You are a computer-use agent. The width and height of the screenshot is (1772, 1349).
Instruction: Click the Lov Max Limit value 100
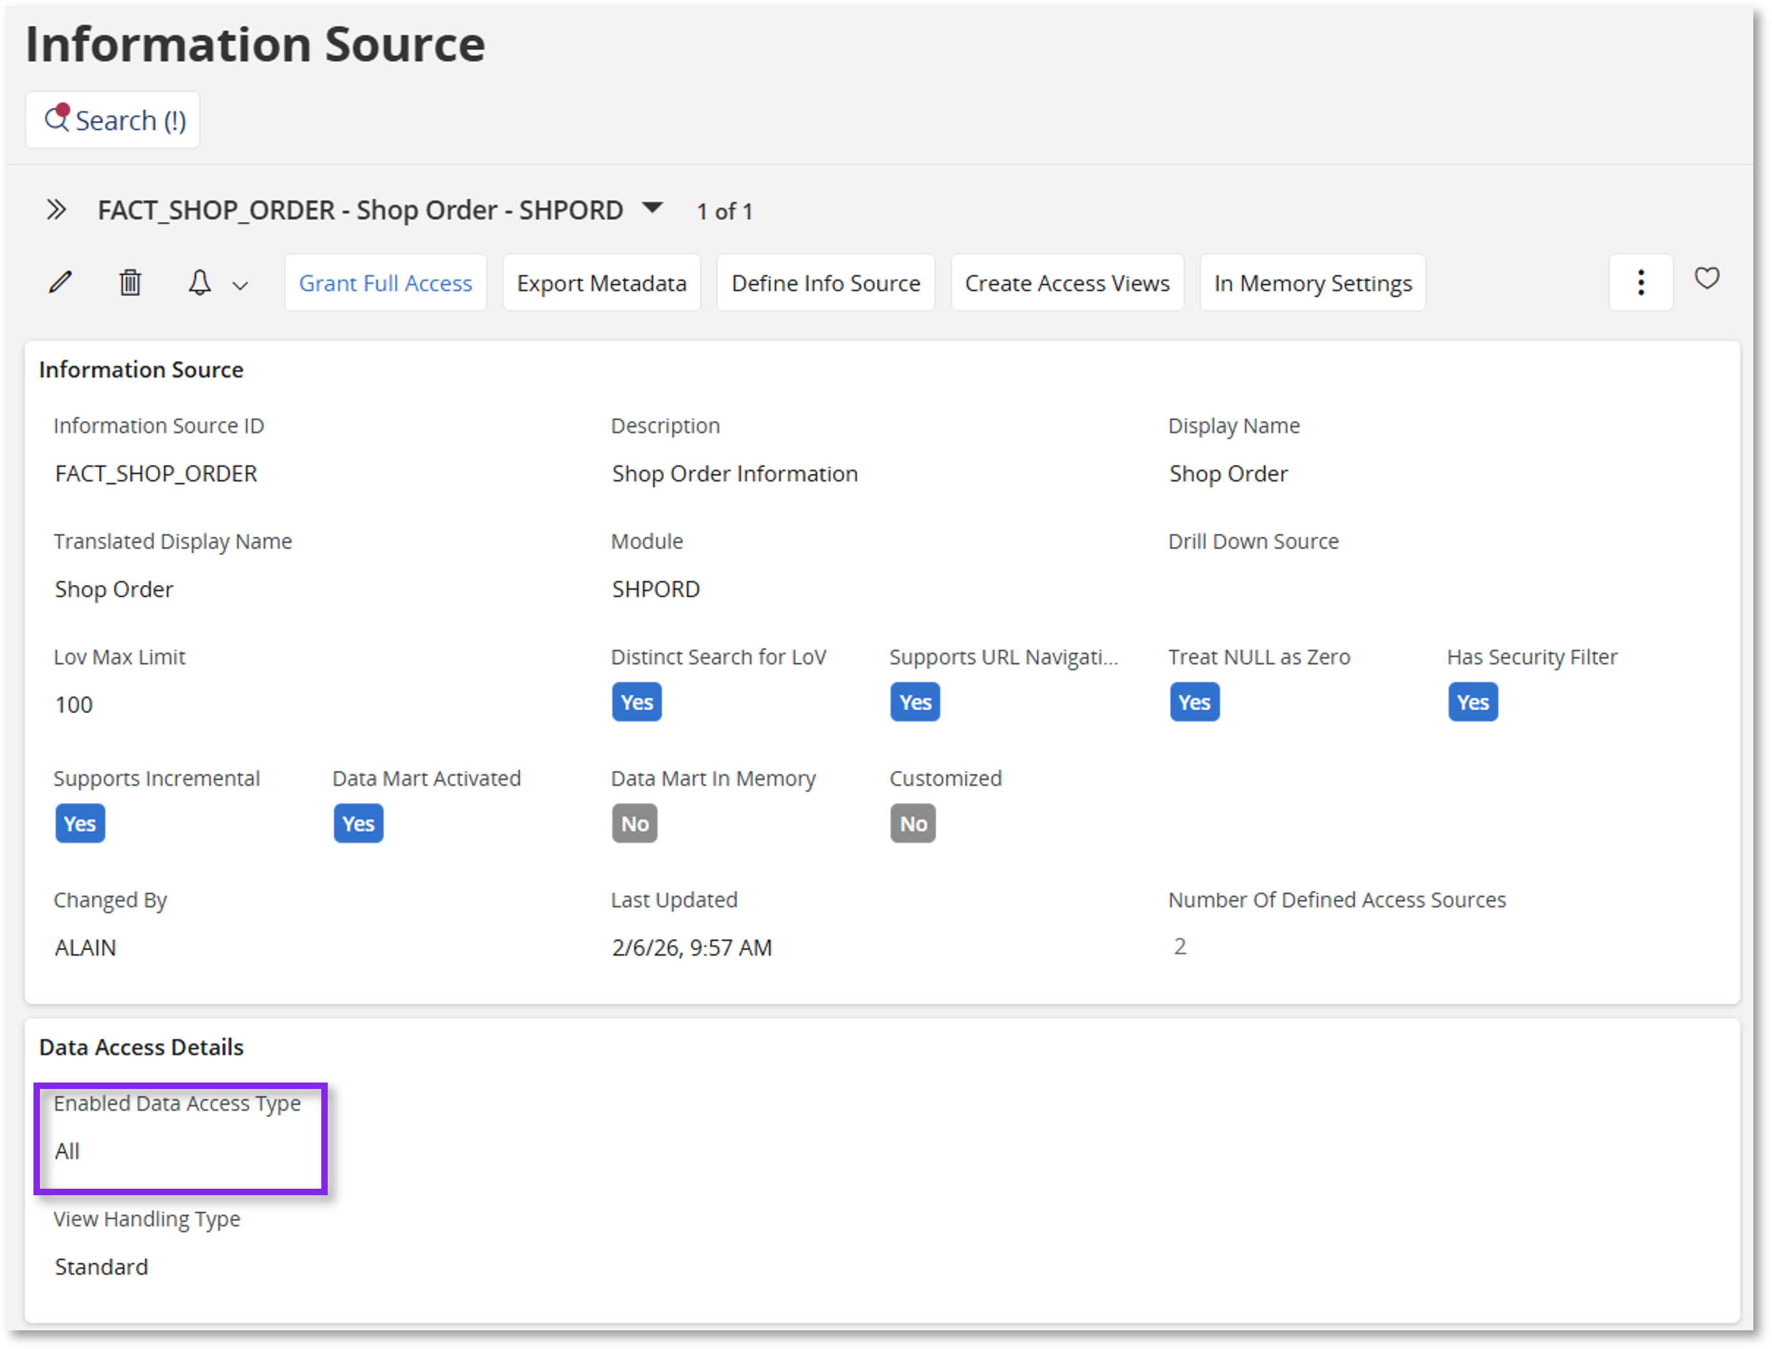click(74, 705)
